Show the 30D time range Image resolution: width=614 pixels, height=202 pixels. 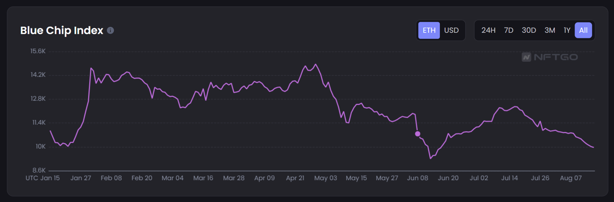click(x=529, y=30)
